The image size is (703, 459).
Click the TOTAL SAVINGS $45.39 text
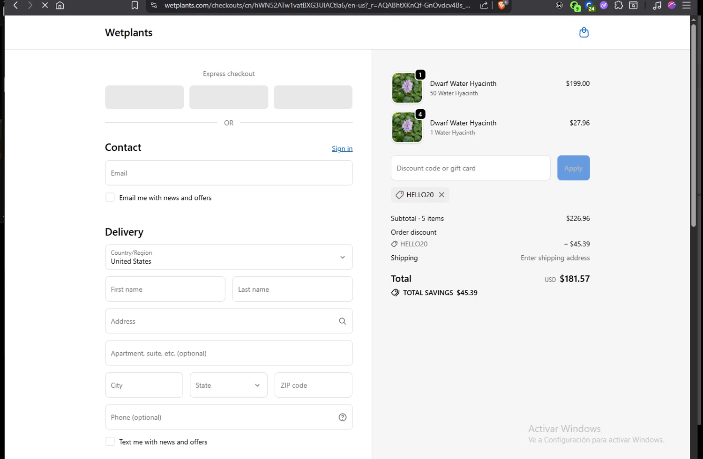pyautogui.click(x=440, y=293)
